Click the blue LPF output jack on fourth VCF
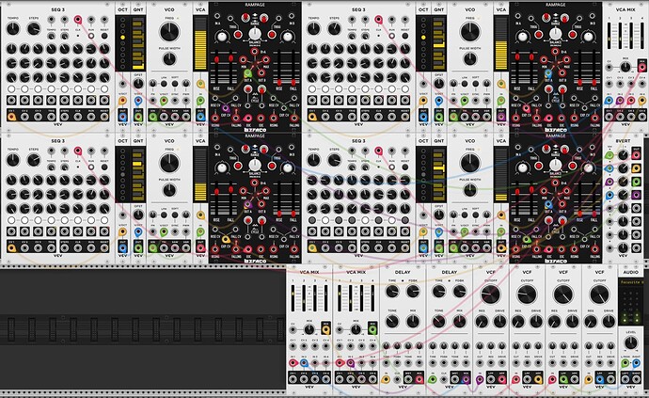 tap(600, 378)
